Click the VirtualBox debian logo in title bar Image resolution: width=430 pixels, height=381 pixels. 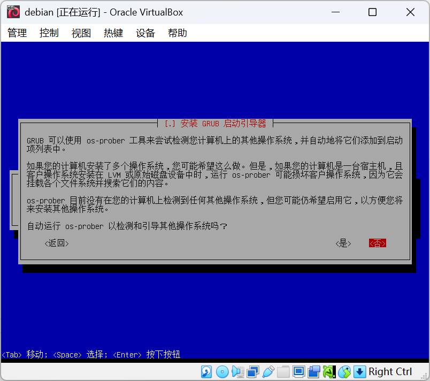pyautogui.click(x=13, y=12)
